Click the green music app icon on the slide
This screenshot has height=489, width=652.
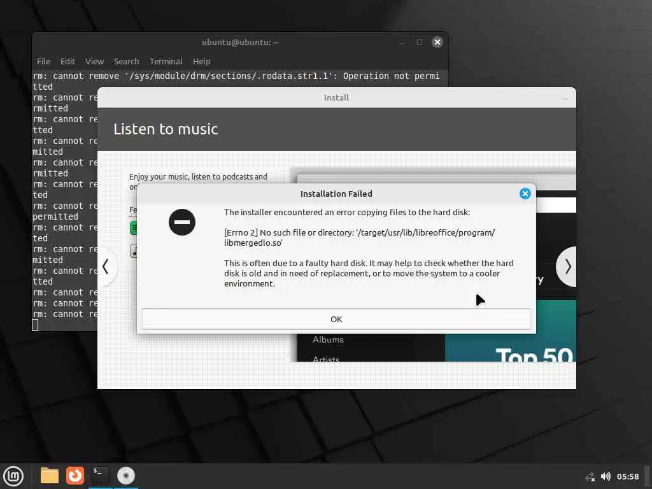(x=134, y=228)
